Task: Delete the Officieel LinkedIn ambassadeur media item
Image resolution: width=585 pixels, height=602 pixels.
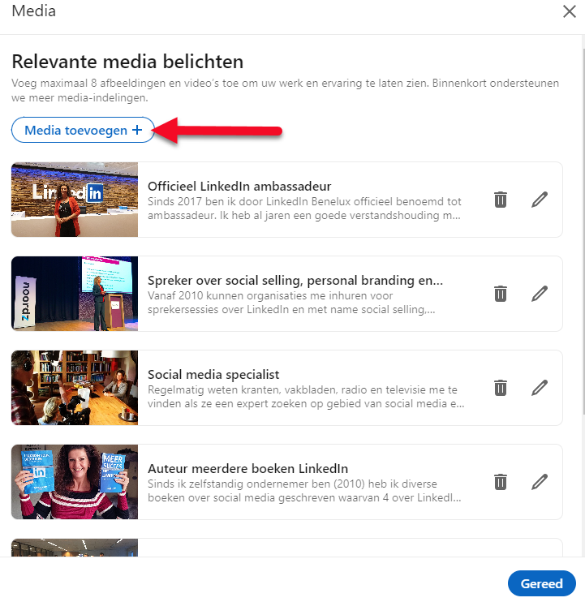Action: click(x=500, y=200)
